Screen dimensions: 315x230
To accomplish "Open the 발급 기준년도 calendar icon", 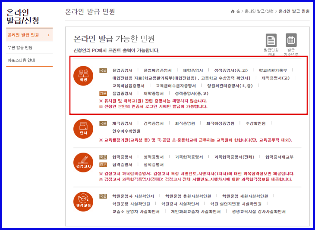I will pyautogui.click(x=291, y=40).
